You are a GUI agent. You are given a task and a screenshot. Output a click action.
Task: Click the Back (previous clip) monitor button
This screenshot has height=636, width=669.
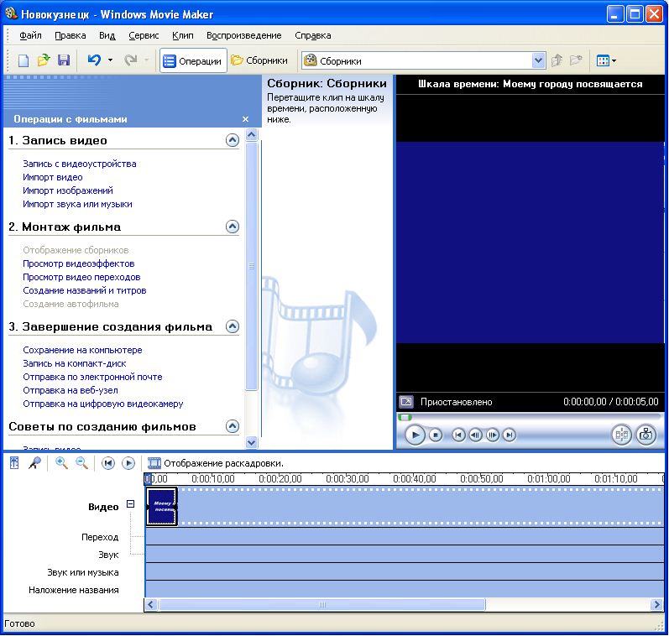point(458,435)
